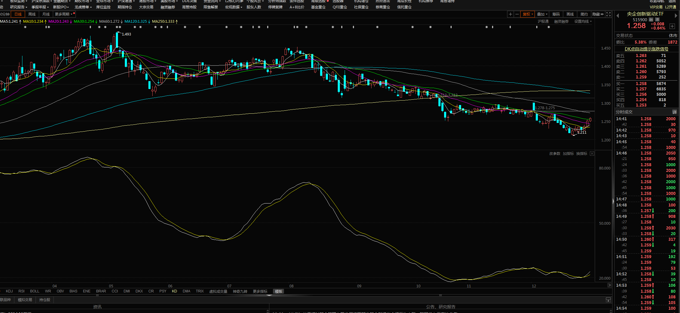Click cyan MA120:1.325 average label
The image size is (680, 313).
coord(137,21)
